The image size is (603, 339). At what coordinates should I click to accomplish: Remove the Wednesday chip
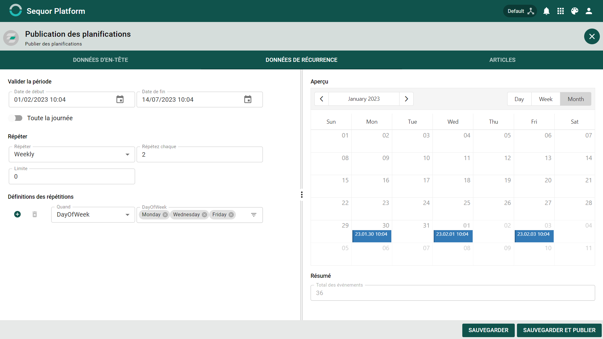click(x=204, y=215)
